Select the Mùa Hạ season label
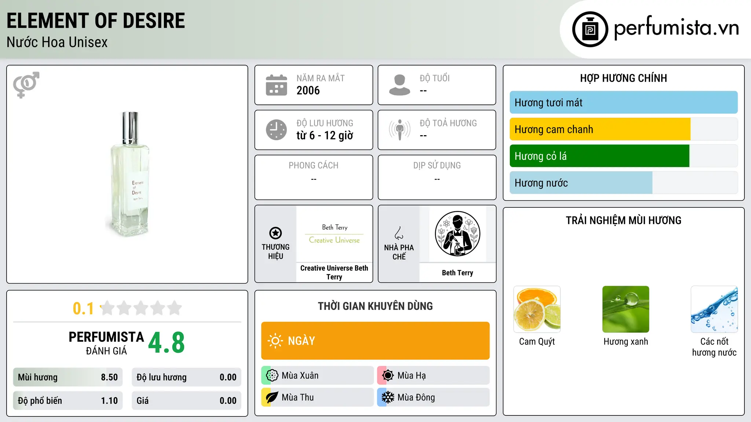This screenshot has width=751, height=422. [x=412, y=375]
